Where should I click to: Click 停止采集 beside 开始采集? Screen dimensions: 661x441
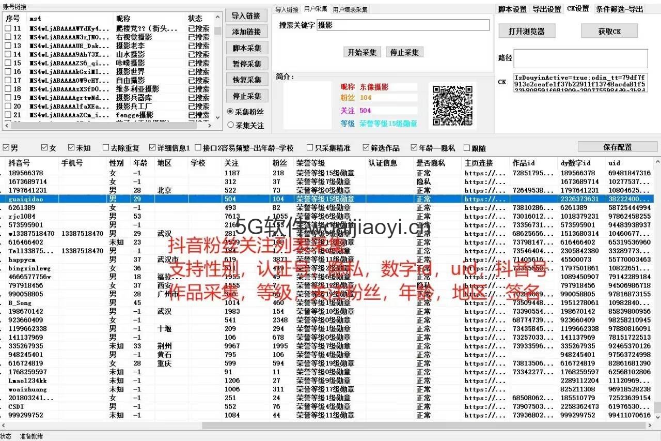pos(404,52)
